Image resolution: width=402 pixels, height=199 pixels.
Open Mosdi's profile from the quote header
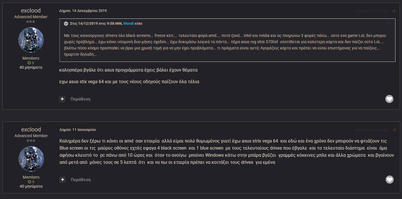tap(128, 24)
